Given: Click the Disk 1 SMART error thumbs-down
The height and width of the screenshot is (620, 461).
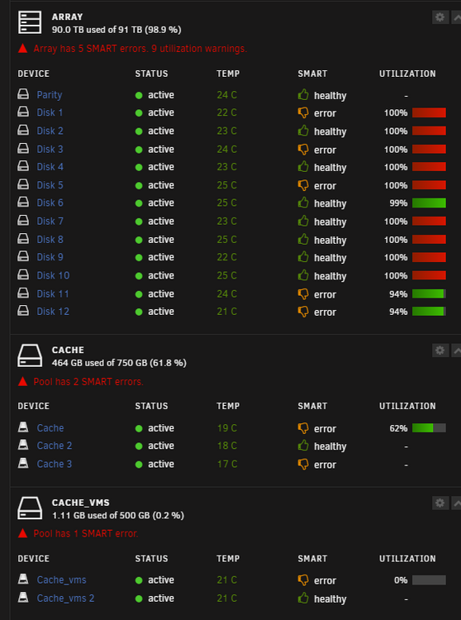Looking at the screenshot, I should [303, 112].
